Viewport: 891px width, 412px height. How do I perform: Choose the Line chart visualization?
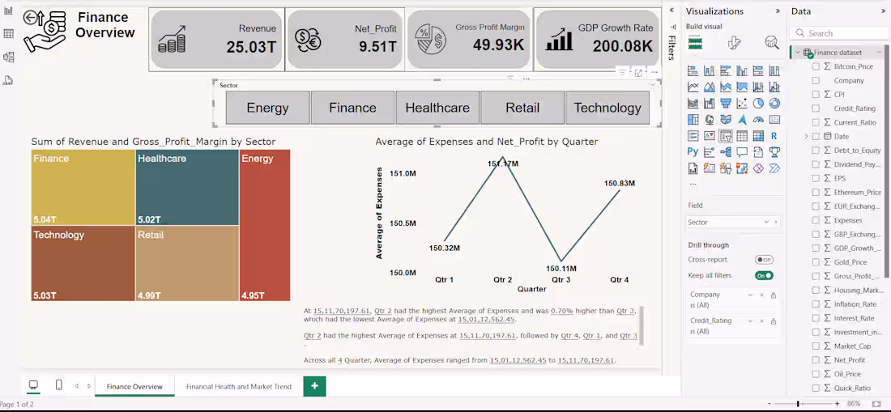point(693,87)
